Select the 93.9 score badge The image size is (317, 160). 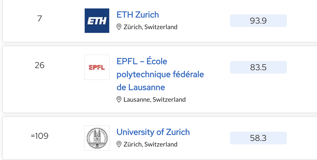pos(258,20)
